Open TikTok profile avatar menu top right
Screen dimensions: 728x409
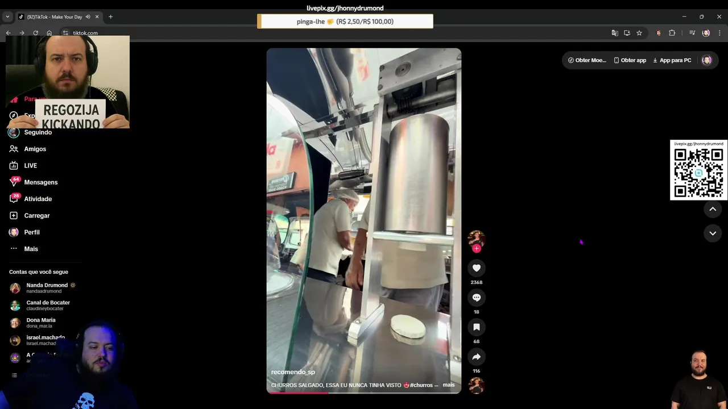click(x=707, y=60)
